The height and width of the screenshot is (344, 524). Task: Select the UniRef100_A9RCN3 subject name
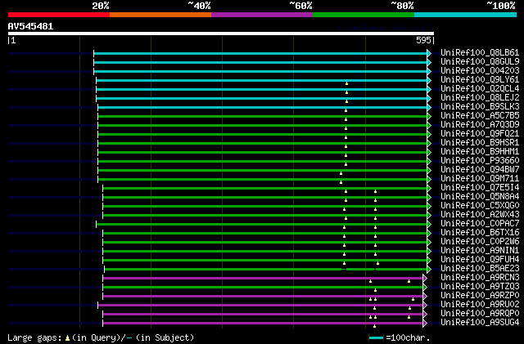480,278
